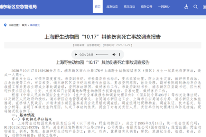Mute the audio via the speaker icon
The height and width of the screenshot is (137, 206).
pos(114,54)
